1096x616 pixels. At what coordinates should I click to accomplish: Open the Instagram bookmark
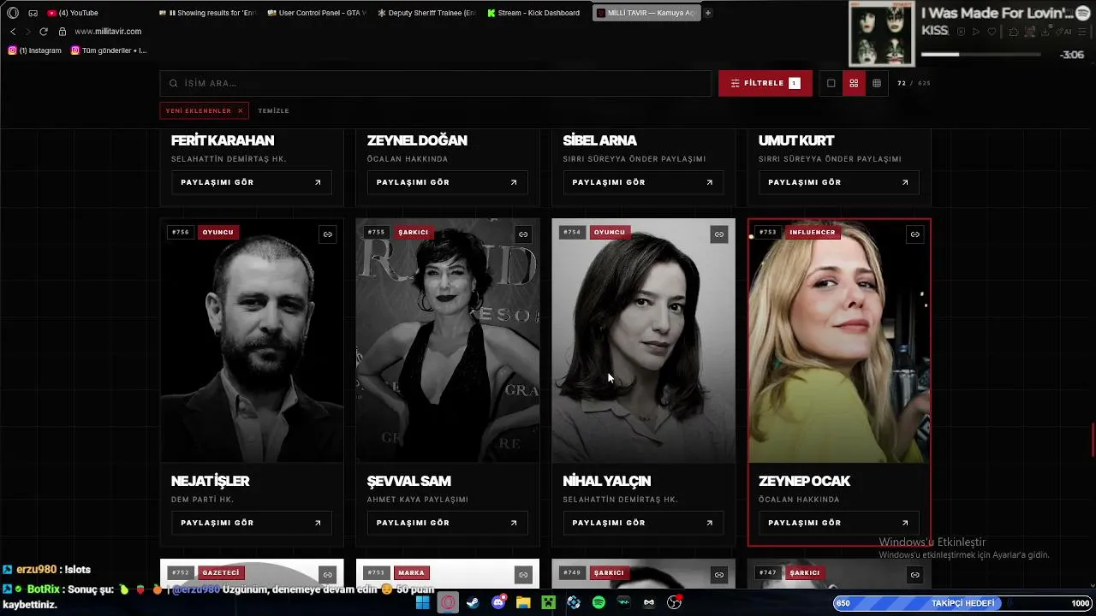34,50
